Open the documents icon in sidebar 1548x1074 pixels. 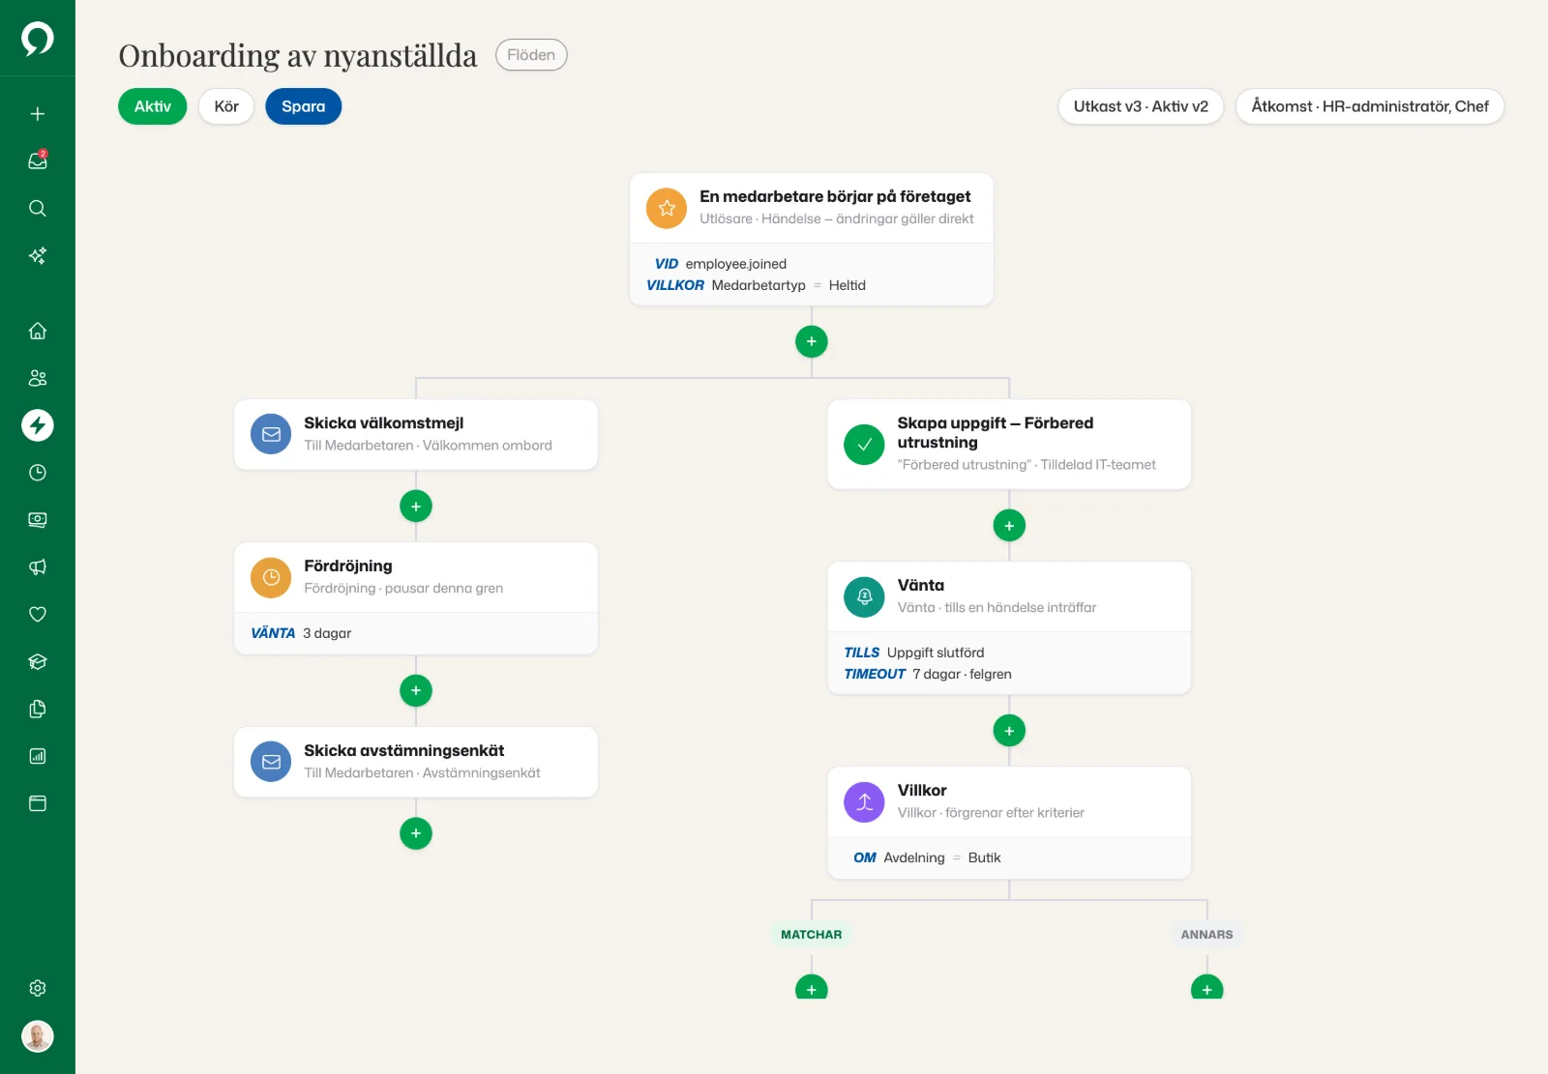pos(38,710)
